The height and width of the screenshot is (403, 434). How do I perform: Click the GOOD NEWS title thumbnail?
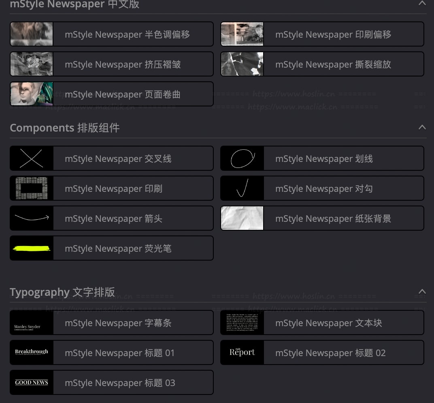point(32,382)
